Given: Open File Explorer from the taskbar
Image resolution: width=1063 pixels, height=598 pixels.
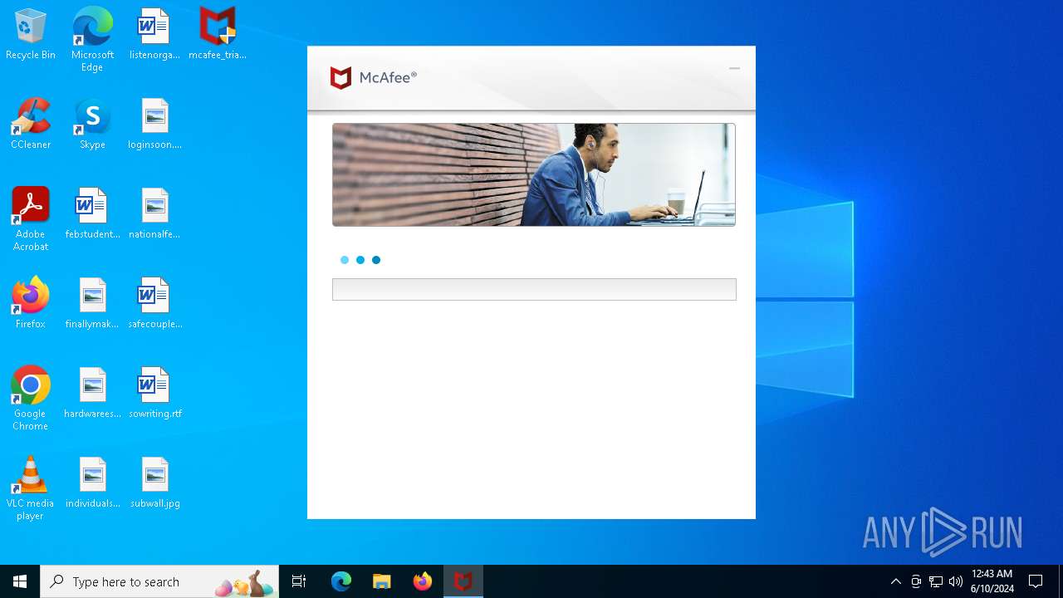Looking at the screenshot, I should click(x=382, y=581).
